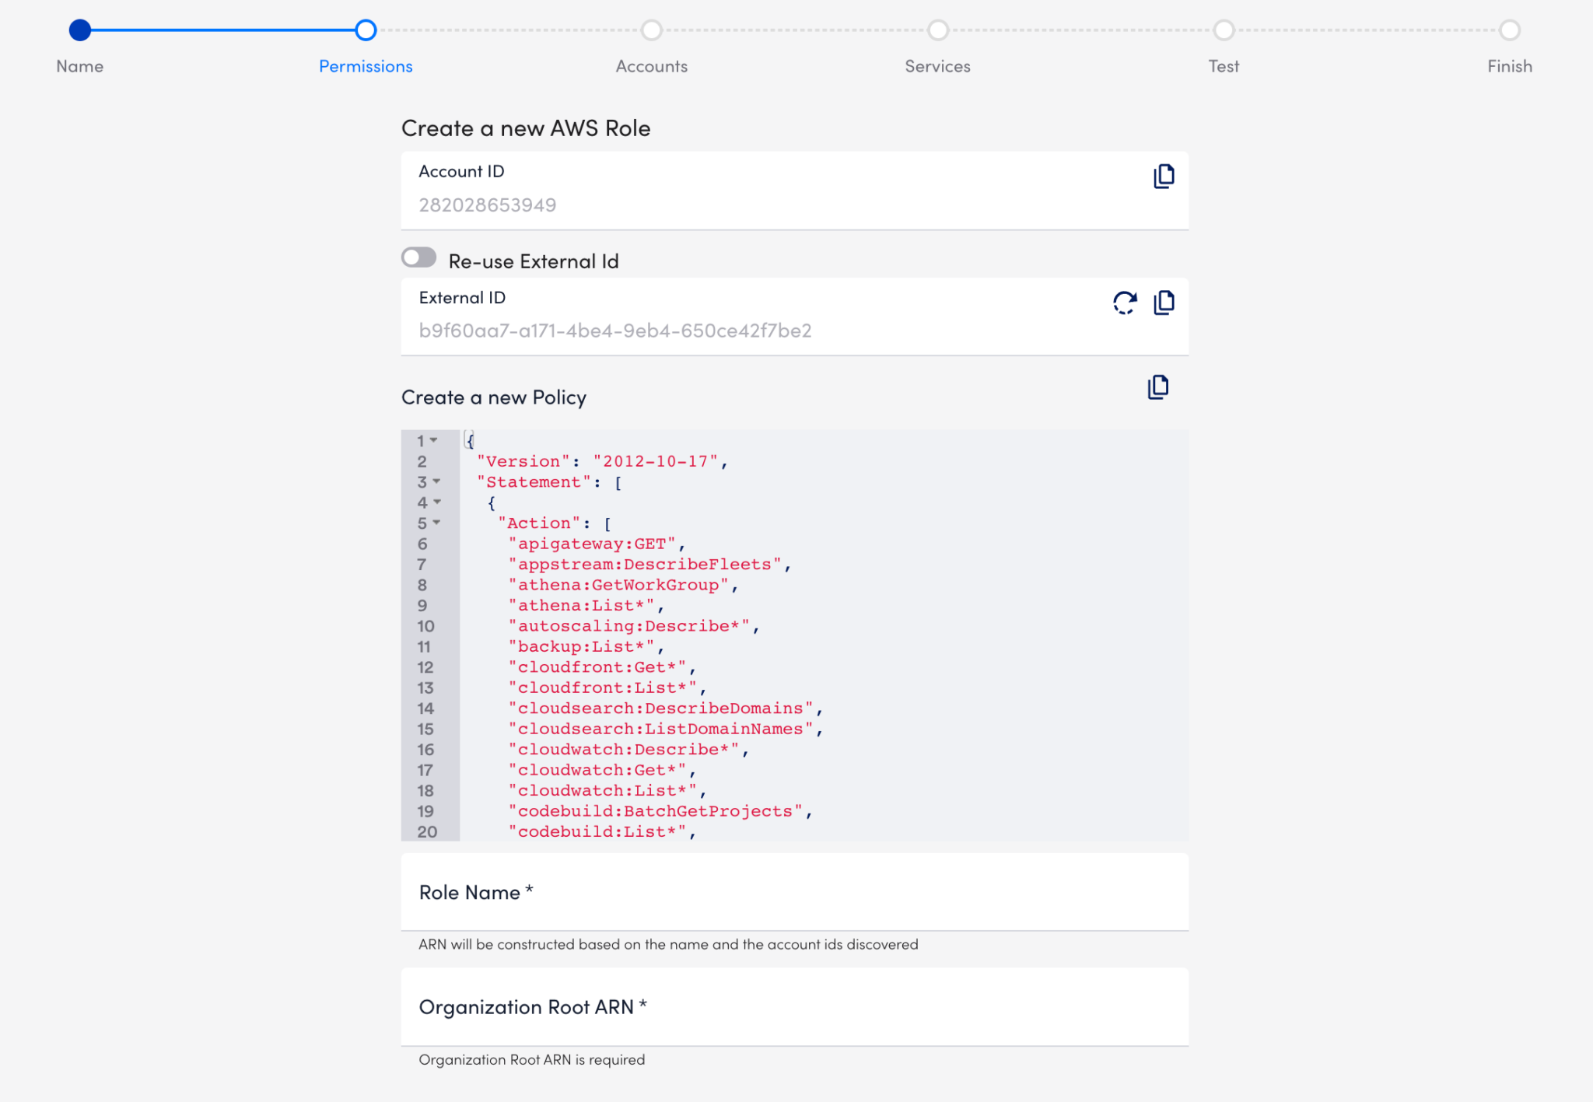Collapse the statement object on line 4
The height and width of the screenshot is (1102, 1593).
[x=434, y=502]
